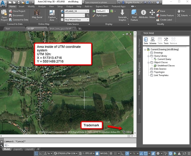This screenshot has width=191, height=156.
Task: Open the Display Manager side tab
Action: click(x=139, y=46)
